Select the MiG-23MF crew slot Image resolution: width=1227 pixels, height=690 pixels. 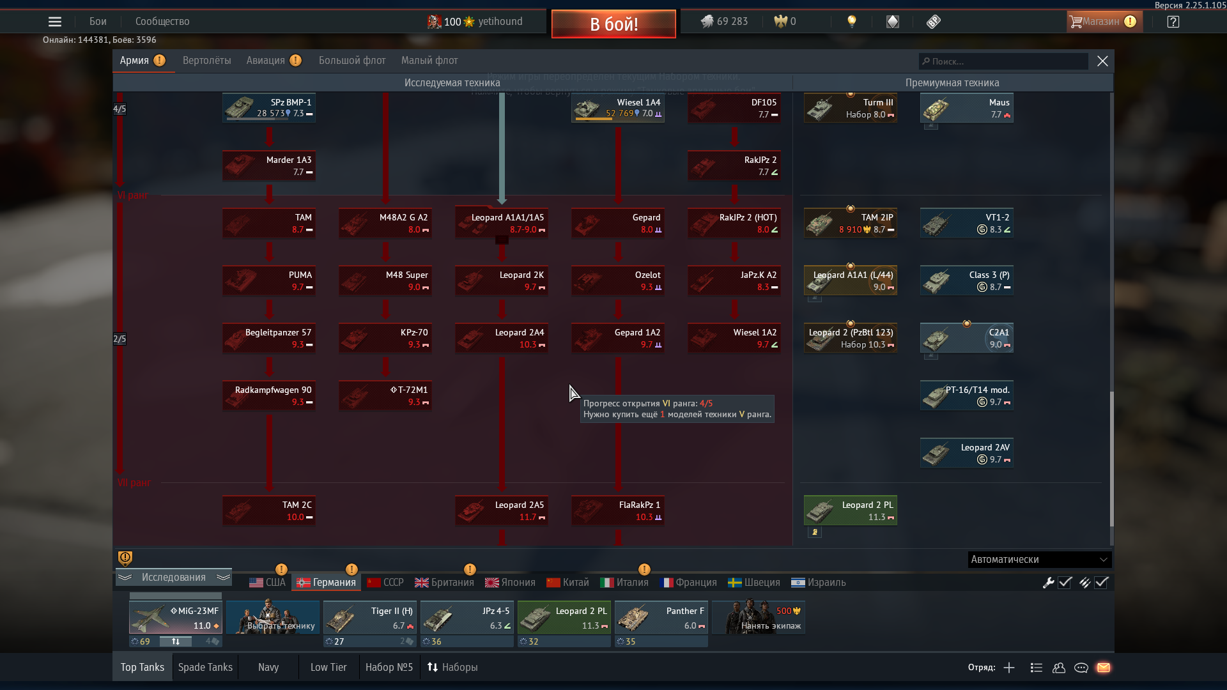click(x=176, y=617)
